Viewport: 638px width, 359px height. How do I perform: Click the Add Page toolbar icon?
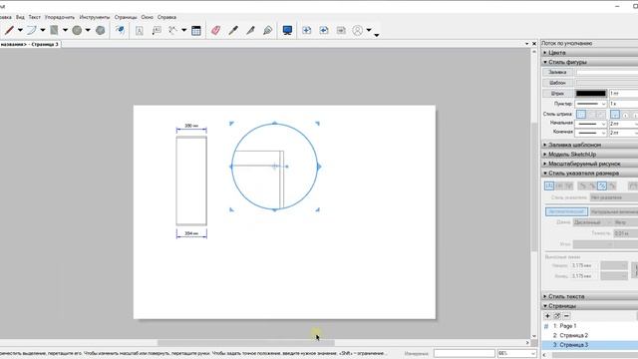[x=307, y=31]
